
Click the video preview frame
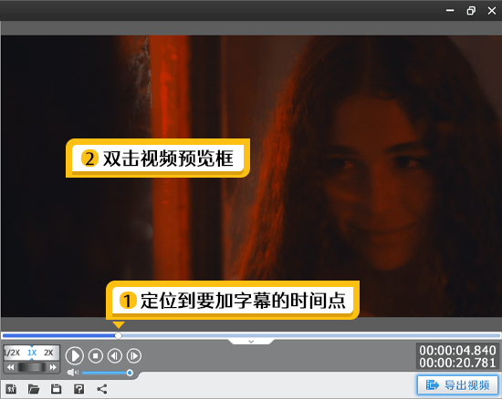[251, 176]
